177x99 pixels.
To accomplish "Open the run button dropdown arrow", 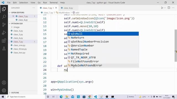I will tap(165, 8).
